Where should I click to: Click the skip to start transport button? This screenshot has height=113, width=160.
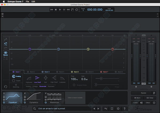tap(52, 10)
